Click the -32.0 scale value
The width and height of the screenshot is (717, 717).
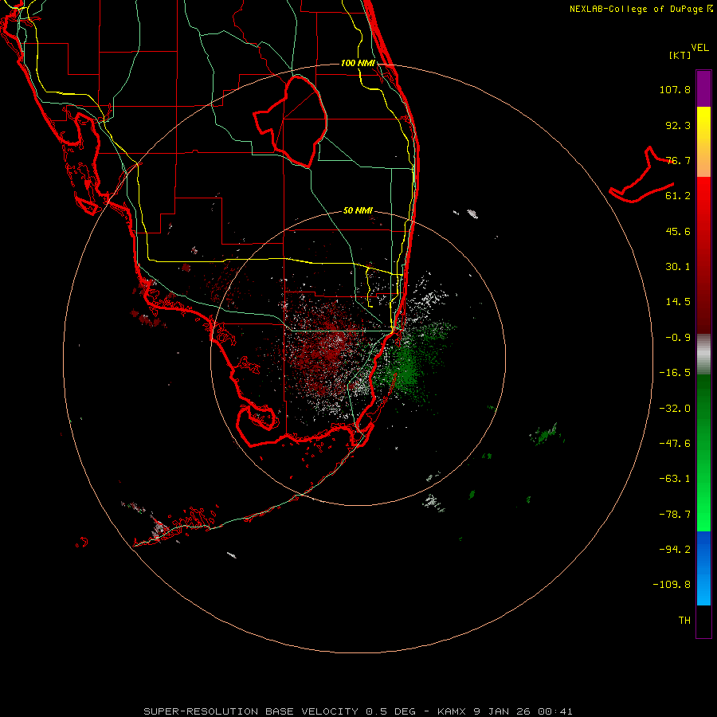[x=675, y=409]
